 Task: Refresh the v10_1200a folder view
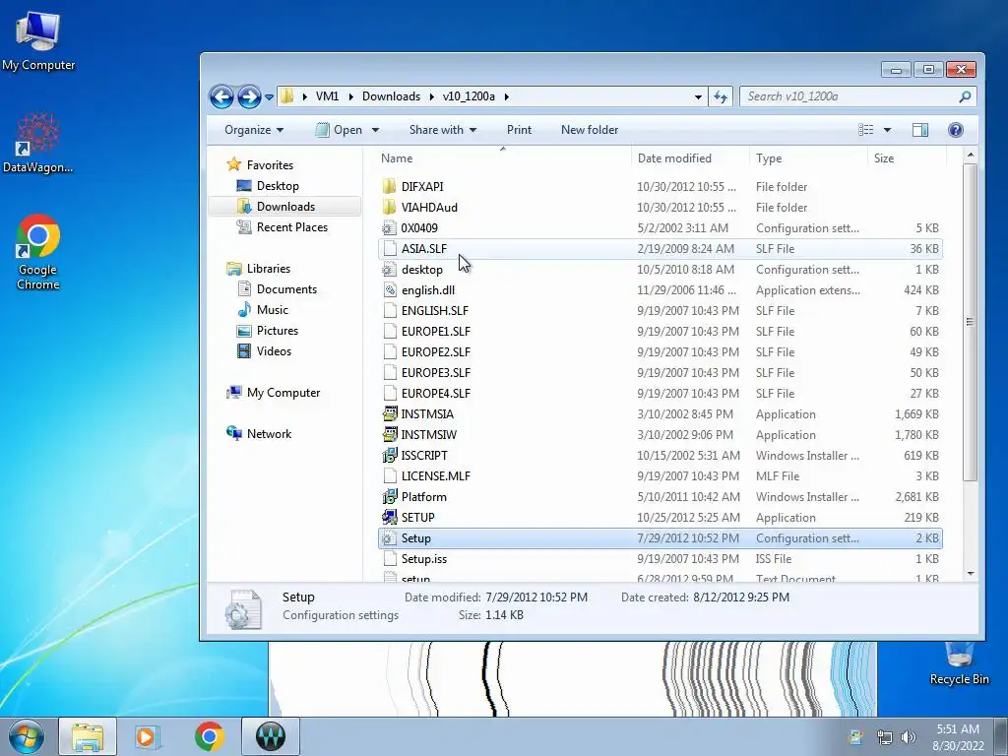point(721,97)
